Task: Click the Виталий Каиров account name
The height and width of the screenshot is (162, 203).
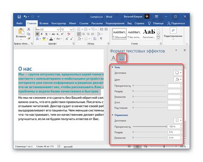Action: pos(133,17)
